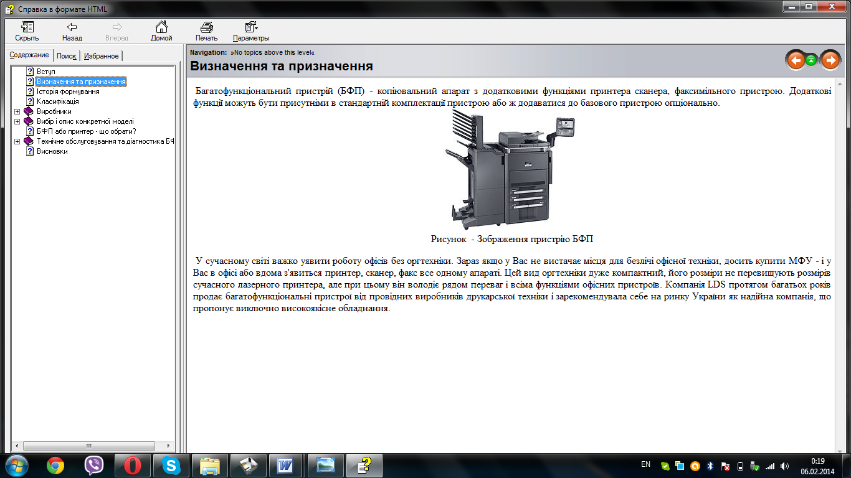Open Opera browser from the taskbar
The height and width of the screenshot is (478, 851).
133,465
